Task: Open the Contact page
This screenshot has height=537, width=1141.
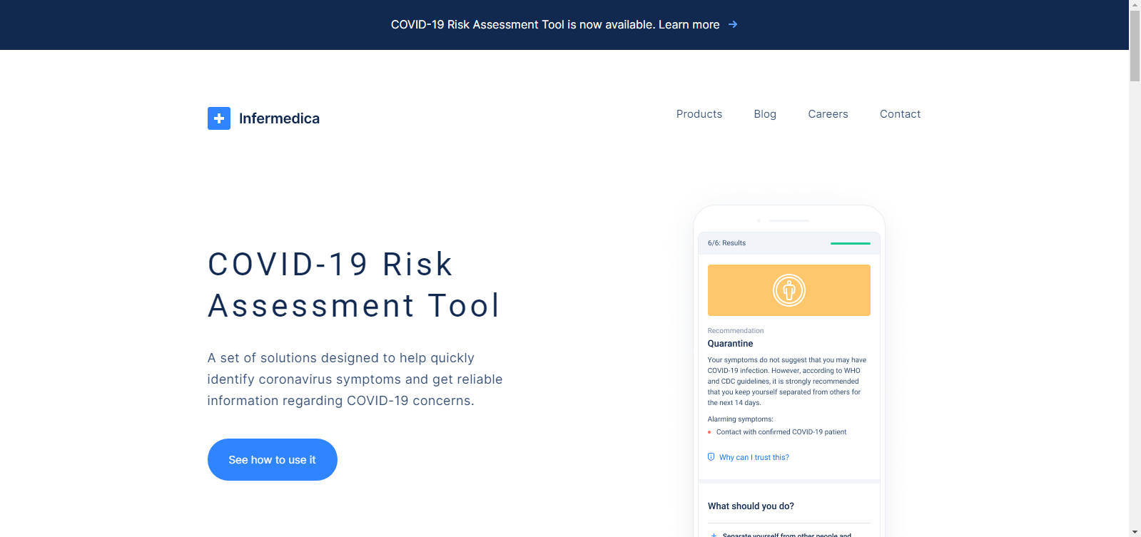Action: (900, 114)
